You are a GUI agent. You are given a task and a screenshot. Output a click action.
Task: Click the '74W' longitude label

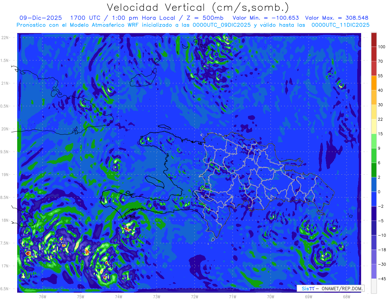[x=119, y=296]
